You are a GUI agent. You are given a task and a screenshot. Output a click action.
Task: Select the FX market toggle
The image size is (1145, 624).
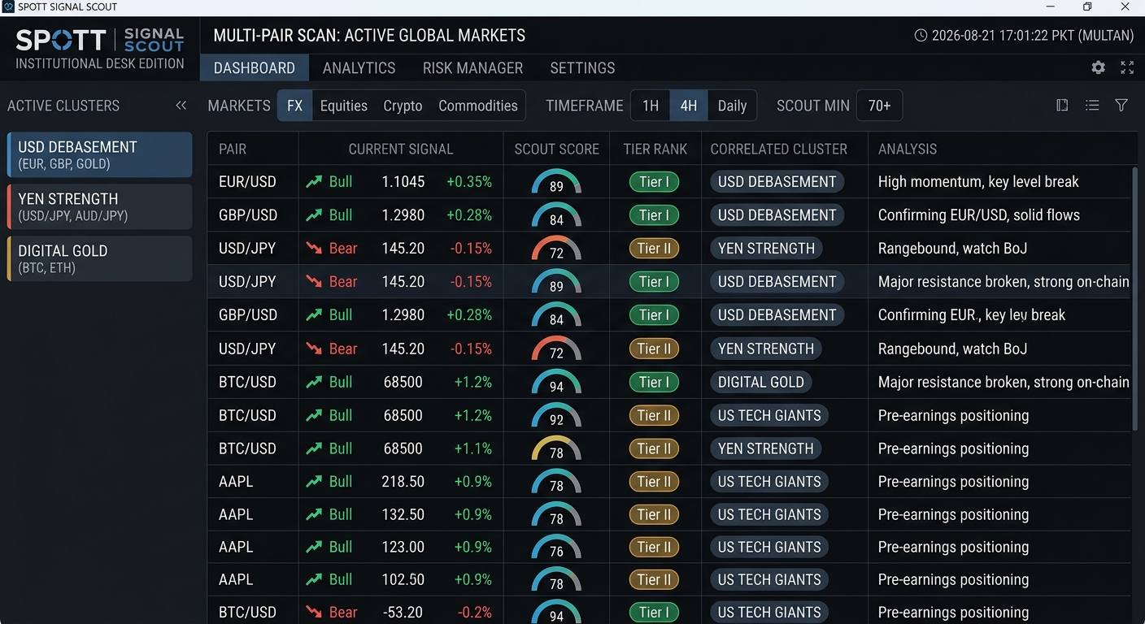[294, 106]
